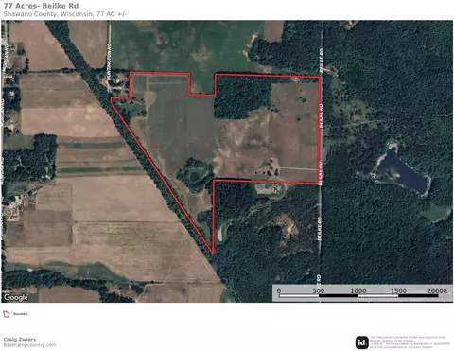
Task: Click the '1000' scale label
Action: 358,290
